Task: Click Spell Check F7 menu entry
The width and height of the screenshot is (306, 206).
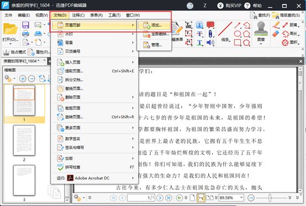Action: (96, 167)
